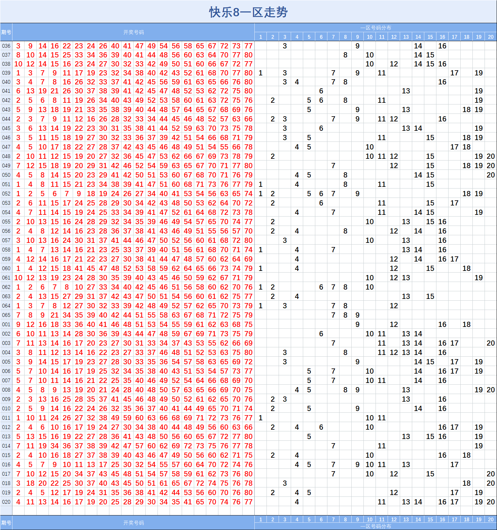Image resolution: width=497 pixels, height=530 pixels.
Task: Click distribution-area number 17 in row 016
Action: 454,465
